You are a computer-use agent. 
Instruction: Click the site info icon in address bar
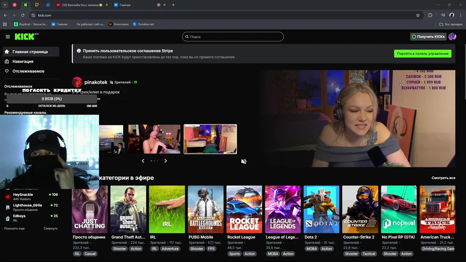(33, 15)
